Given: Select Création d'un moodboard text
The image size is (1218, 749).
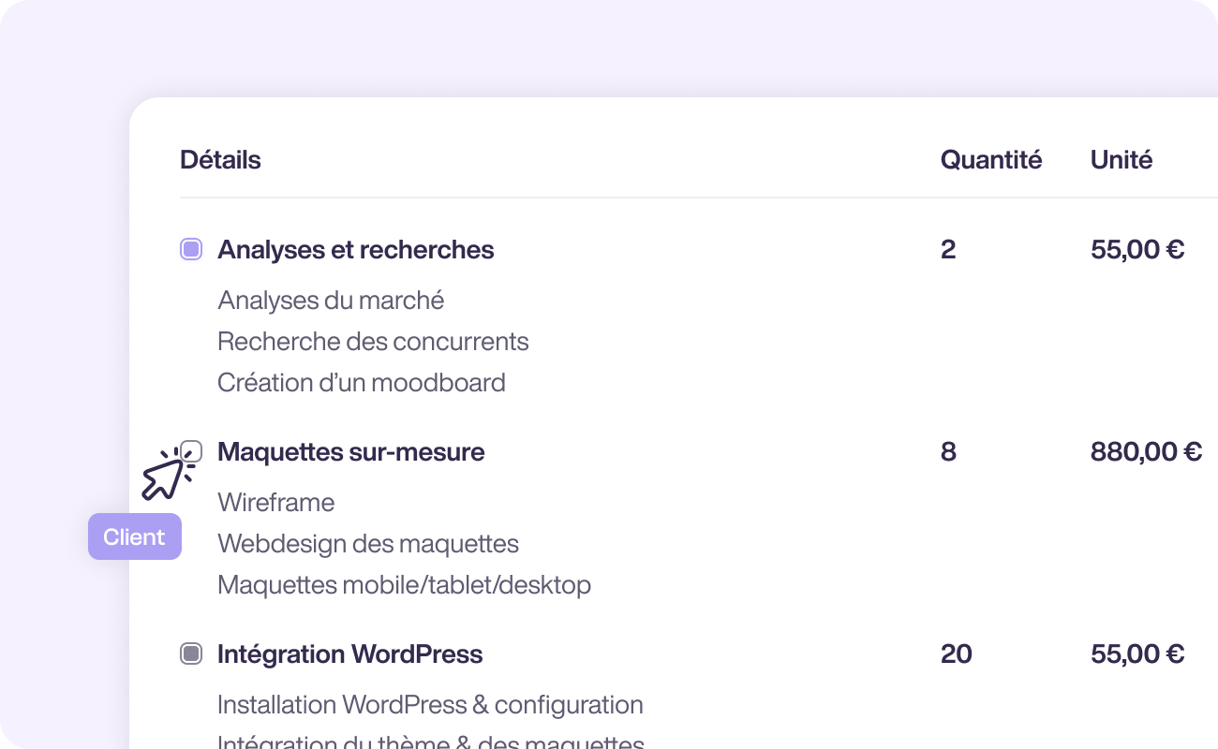Looking at the screenshot, I should click(x=361, y=382).
